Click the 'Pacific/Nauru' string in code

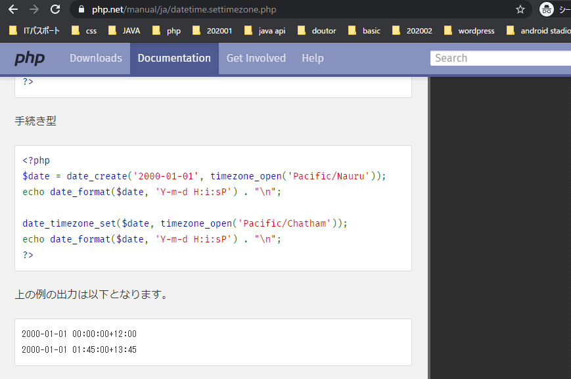click(x=329, y=176)
